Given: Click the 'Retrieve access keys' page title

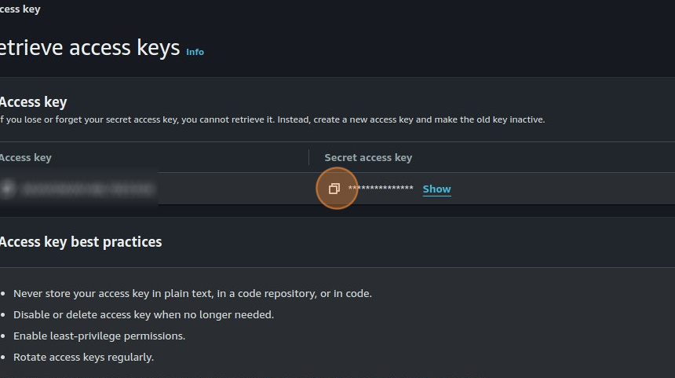Looking at the screenshot, I should pos(89,48).
